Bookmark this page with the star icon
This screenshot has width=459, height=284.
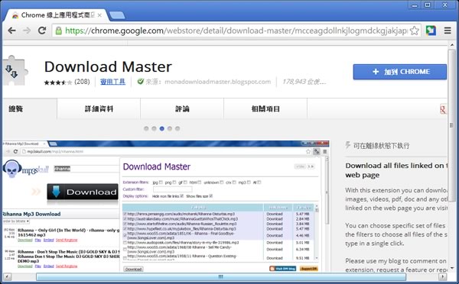414,31
